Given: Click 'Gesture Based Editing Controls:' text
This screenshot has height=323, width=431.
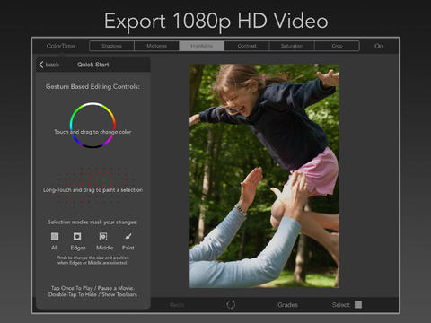Looking at the screenshot, I should (x=92, y=87).
